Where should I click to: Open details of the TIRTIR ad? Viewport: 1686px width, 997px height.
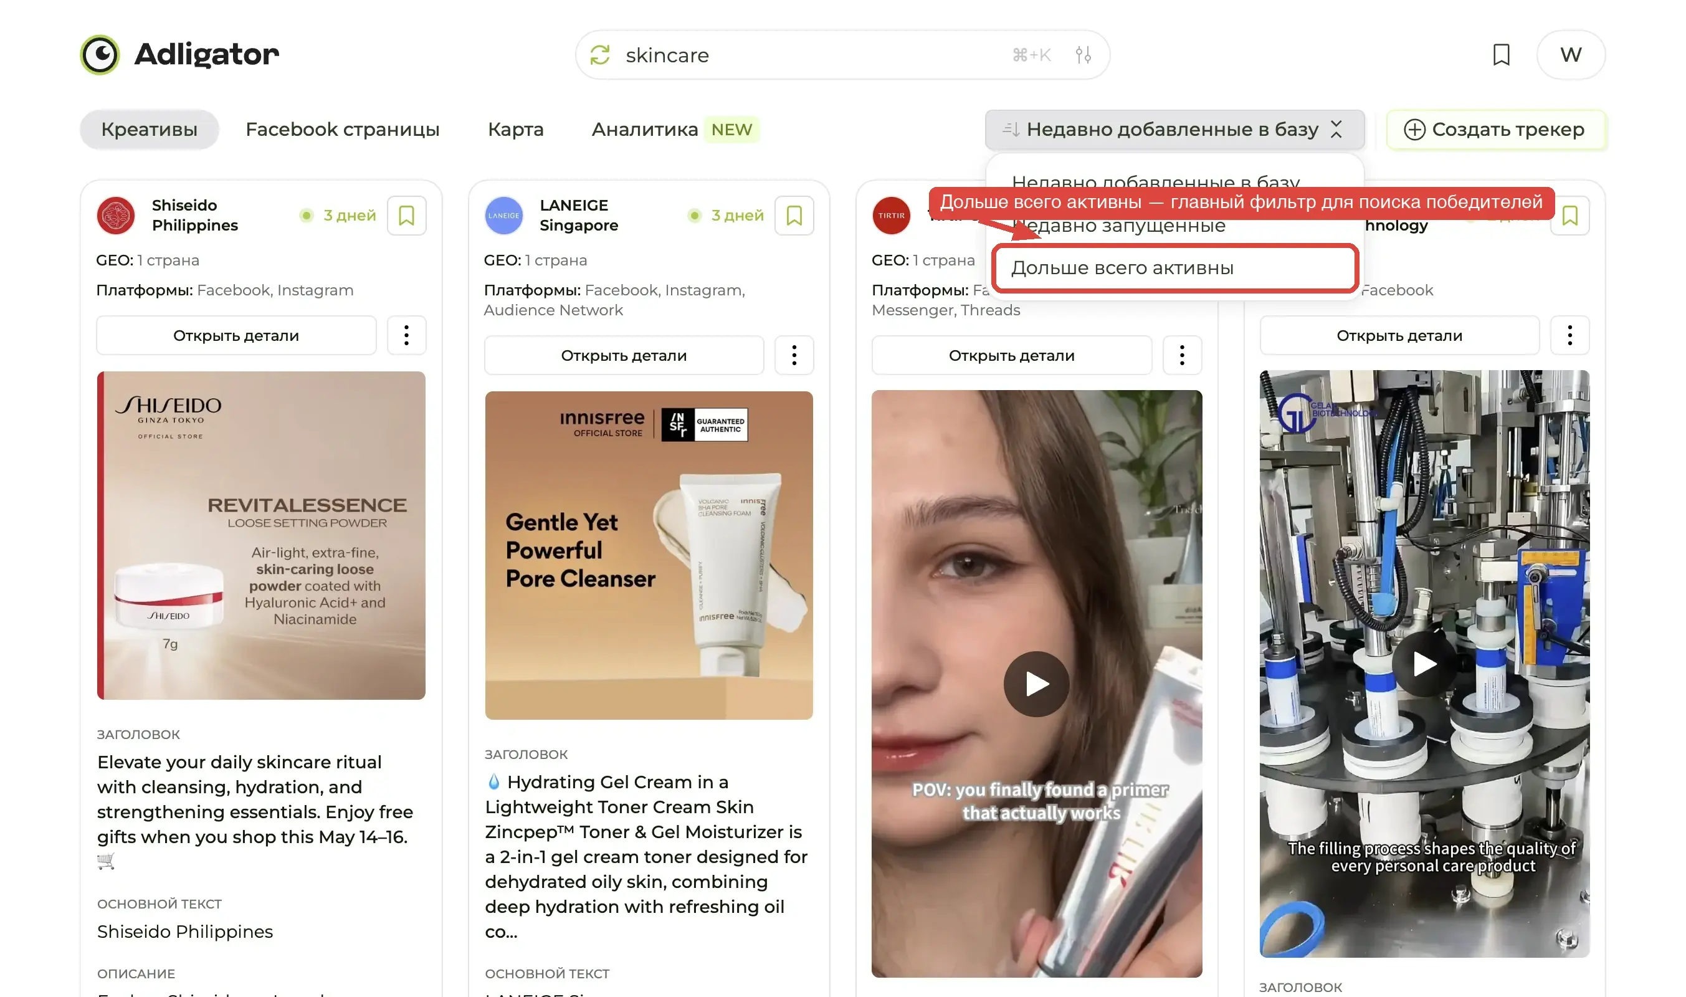tap(1012, 355)
